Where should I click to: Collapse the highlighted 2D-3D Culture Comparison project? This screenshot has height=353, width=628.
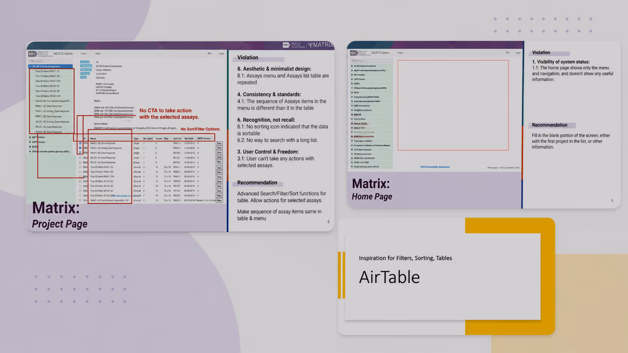click(30, 66)
